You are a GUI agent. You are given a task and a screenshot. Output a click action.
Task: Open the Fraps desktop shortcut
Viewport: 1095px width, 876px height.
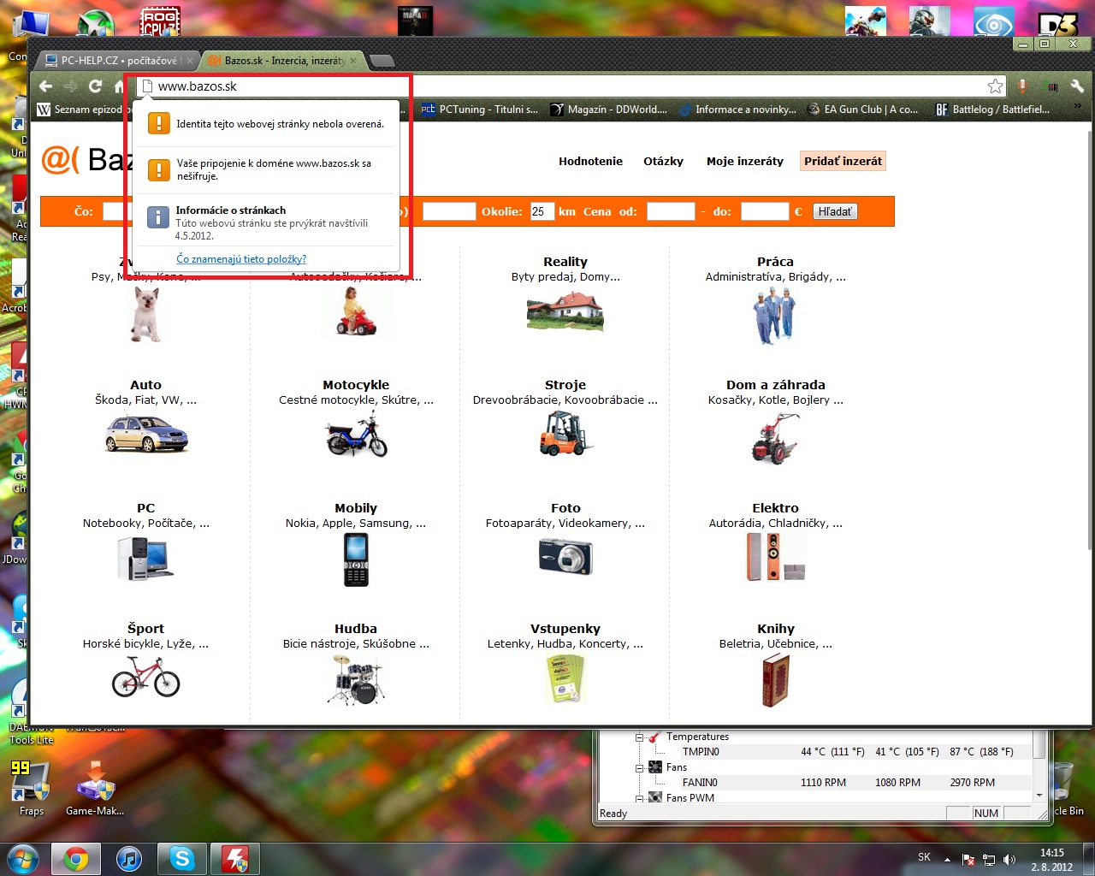(x=31, y=788)
